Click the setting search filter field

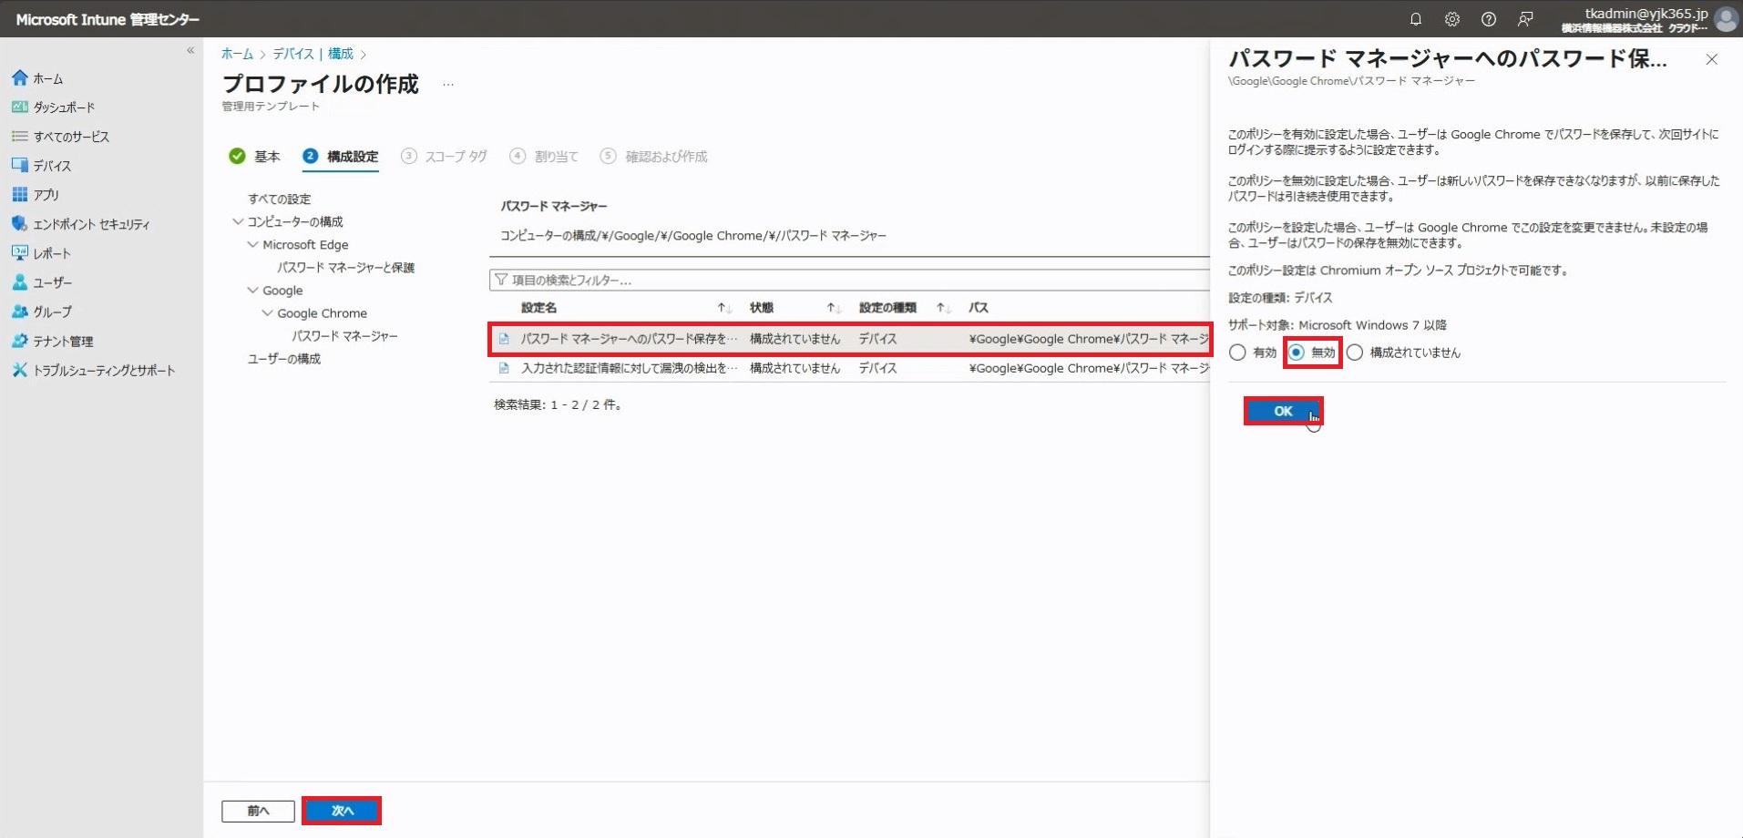point(847,280)
